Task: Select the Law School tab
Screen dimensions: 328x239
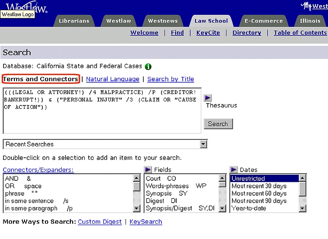Action: (x=211, y=21)
